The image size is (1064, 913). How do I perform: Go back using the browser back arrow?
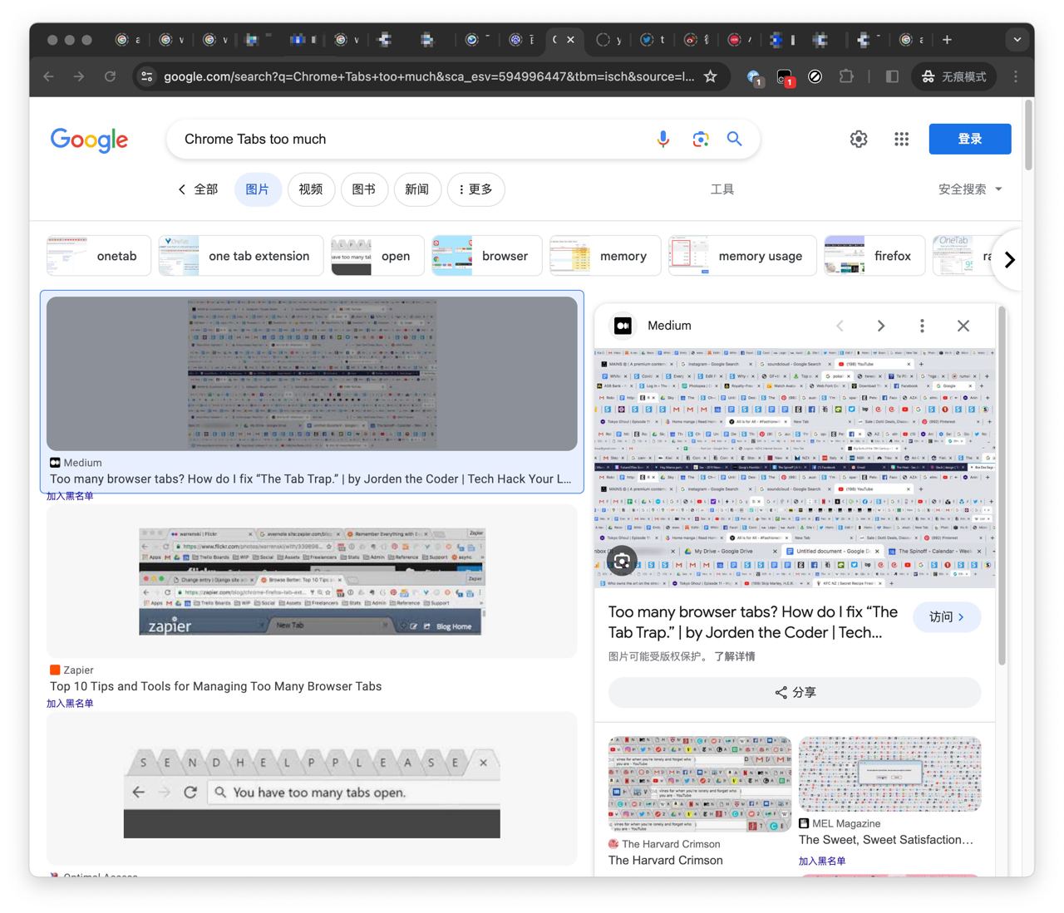click(x=49, y=76)
